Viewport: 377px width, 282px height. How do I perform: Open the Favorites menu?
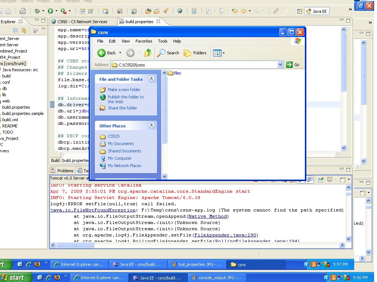tap(144, 41)
